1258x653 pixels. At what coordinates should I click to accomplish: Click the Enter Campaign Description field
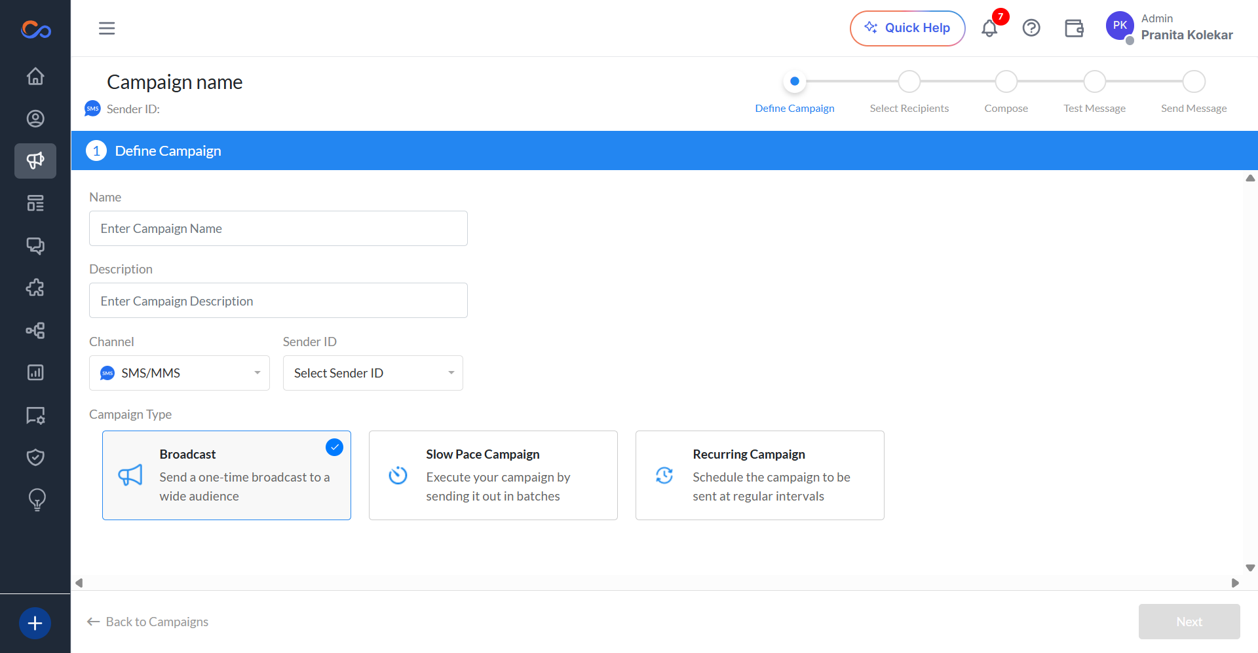click(278, 300)
